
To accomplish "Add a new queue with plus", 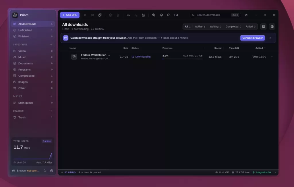I will 51,96.
